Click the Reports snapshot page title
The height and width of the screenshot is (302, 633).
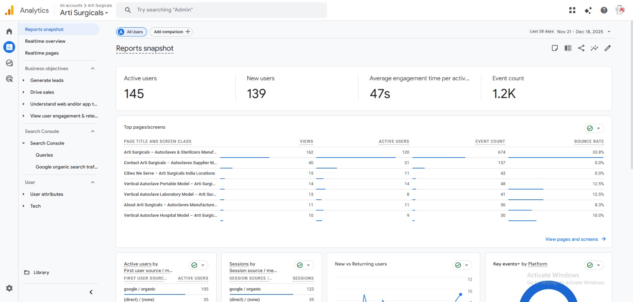(145, 49)
